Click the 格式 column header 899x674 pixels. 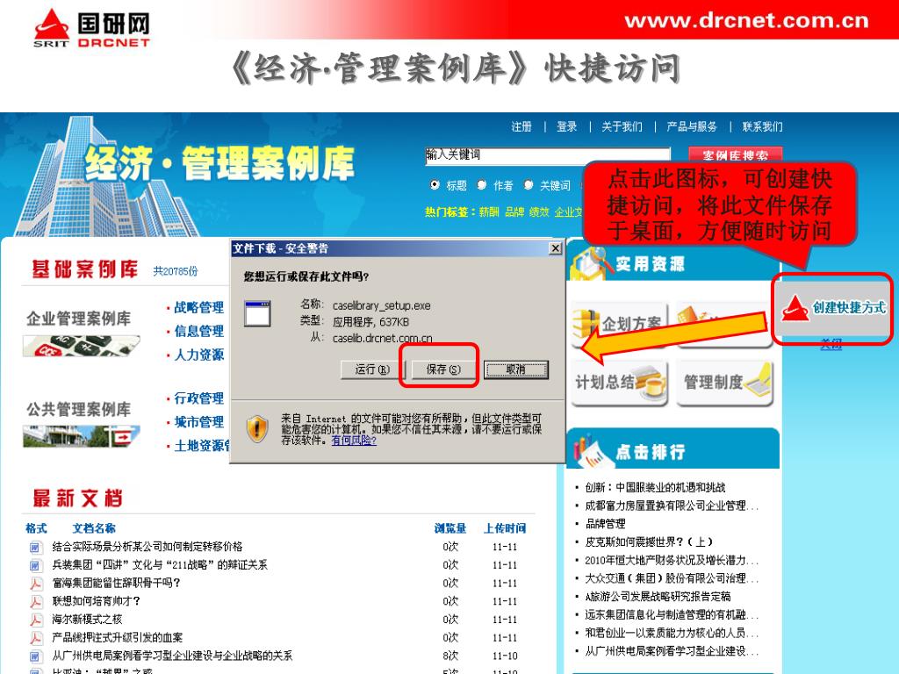(x=35, y=528)
